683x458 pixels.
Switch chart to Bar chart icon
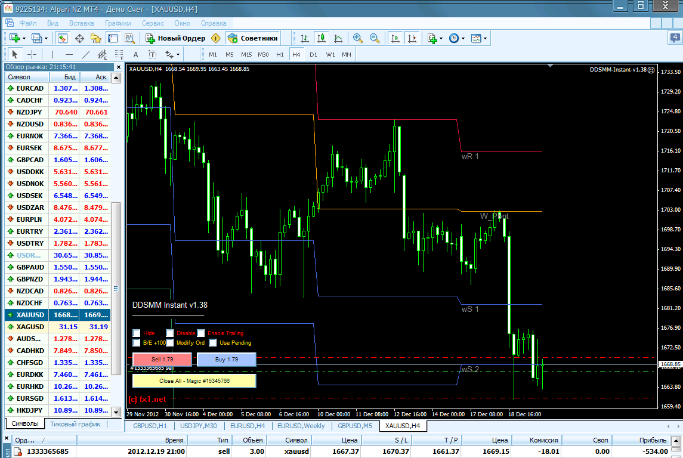(305, 38)
